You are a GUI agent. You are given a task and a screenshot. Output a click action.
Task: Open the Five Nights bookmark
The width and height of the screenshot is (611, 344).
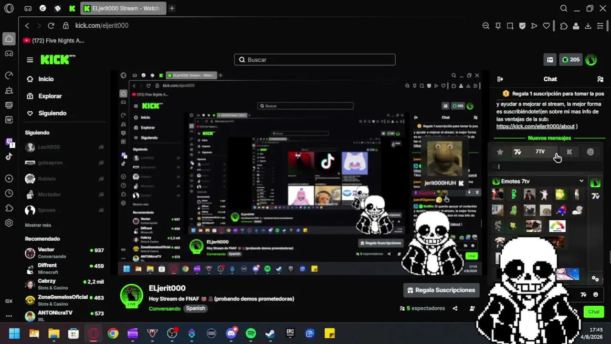[x=53, y=41]
